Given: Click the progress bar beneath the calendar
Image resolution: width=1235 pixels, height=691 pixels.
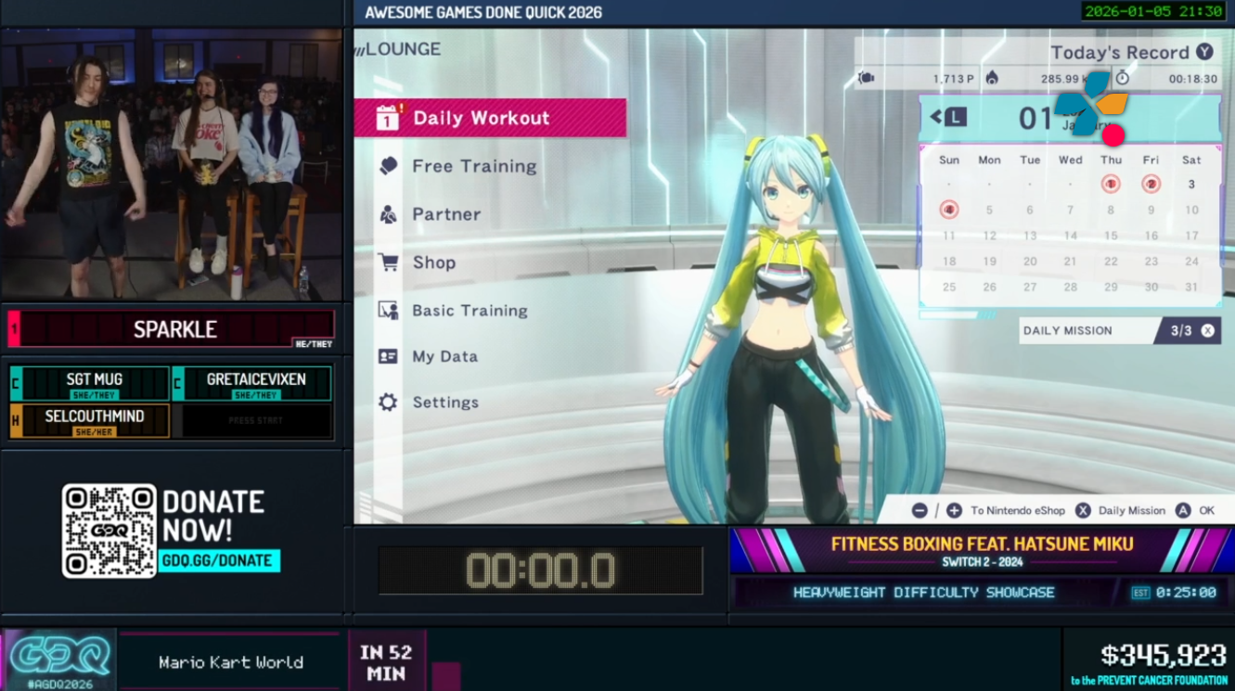Looking at the screenshot, I should 960,315.
